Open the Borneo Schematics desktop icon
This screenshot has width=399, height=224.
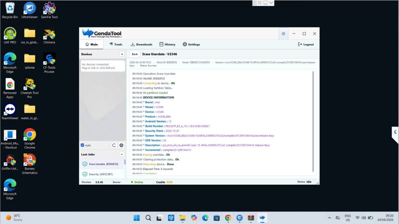tap(30, 164)
